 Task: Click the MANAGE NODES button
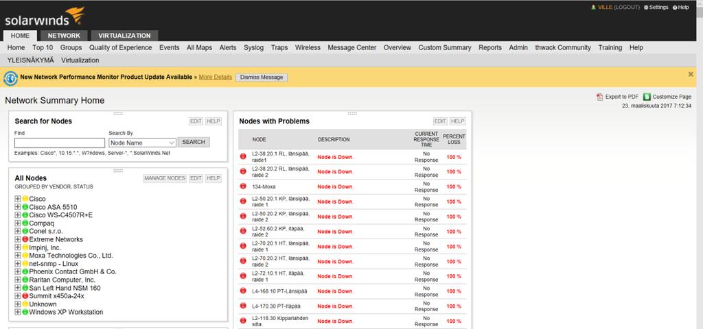[x=165, y=178]
